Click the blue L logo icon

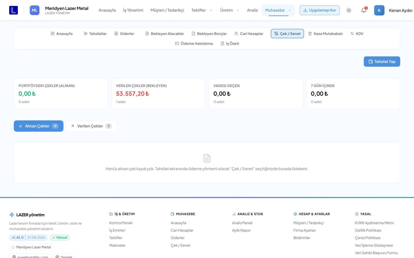(13, 10)
